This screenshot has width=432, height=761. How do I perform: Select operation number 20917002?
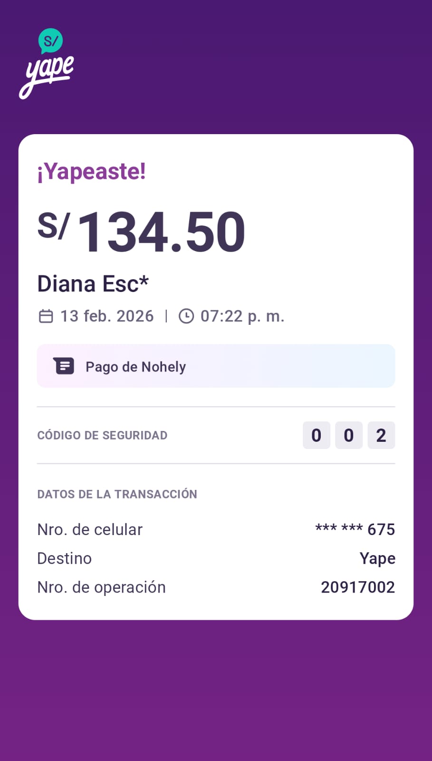(358, 587)
